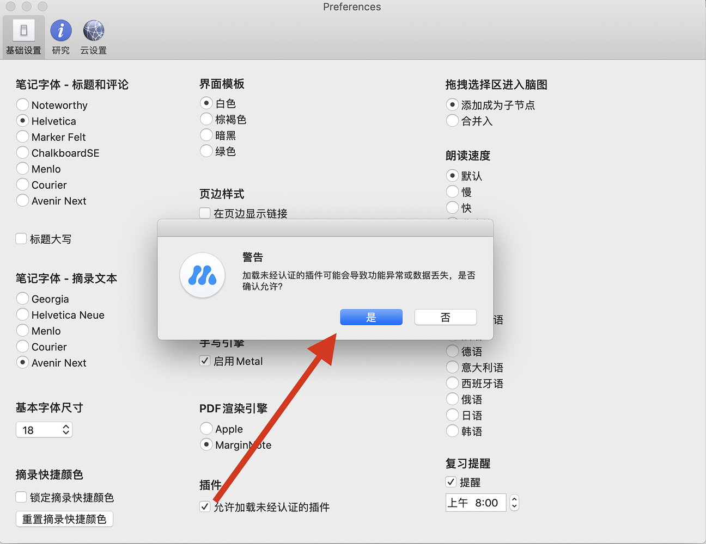The height and width of the screenshot is (544, 706).
Task: Uncheck the 提醒 review reminder checkbox
Action: point(451,482)
